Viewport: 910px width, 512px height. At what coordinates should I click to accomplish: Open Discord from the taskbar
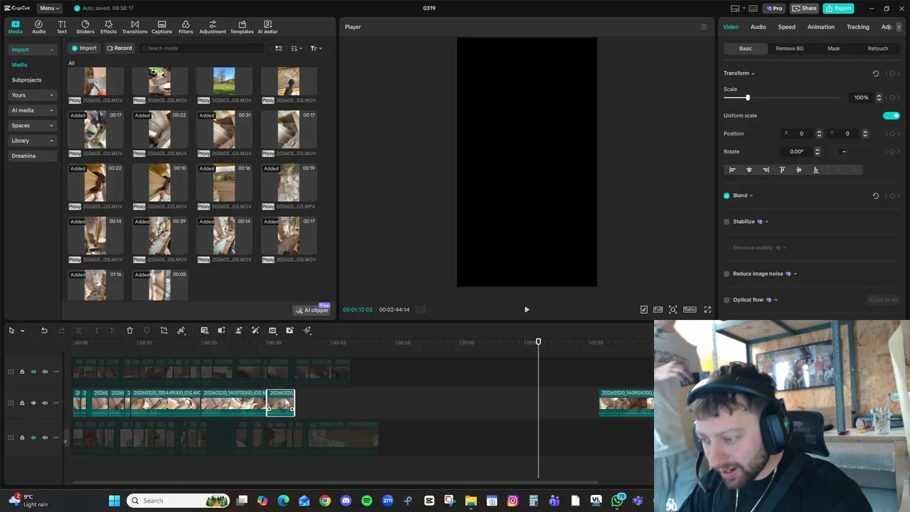[x=346, y=501]
